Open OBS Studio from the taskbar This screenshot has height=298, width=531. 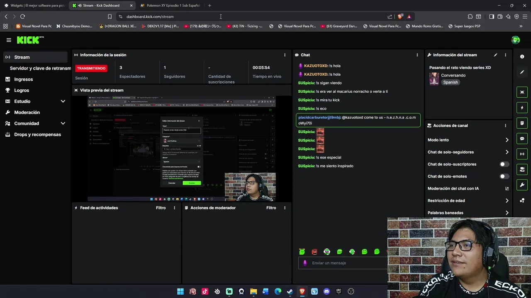pos(351,291)
